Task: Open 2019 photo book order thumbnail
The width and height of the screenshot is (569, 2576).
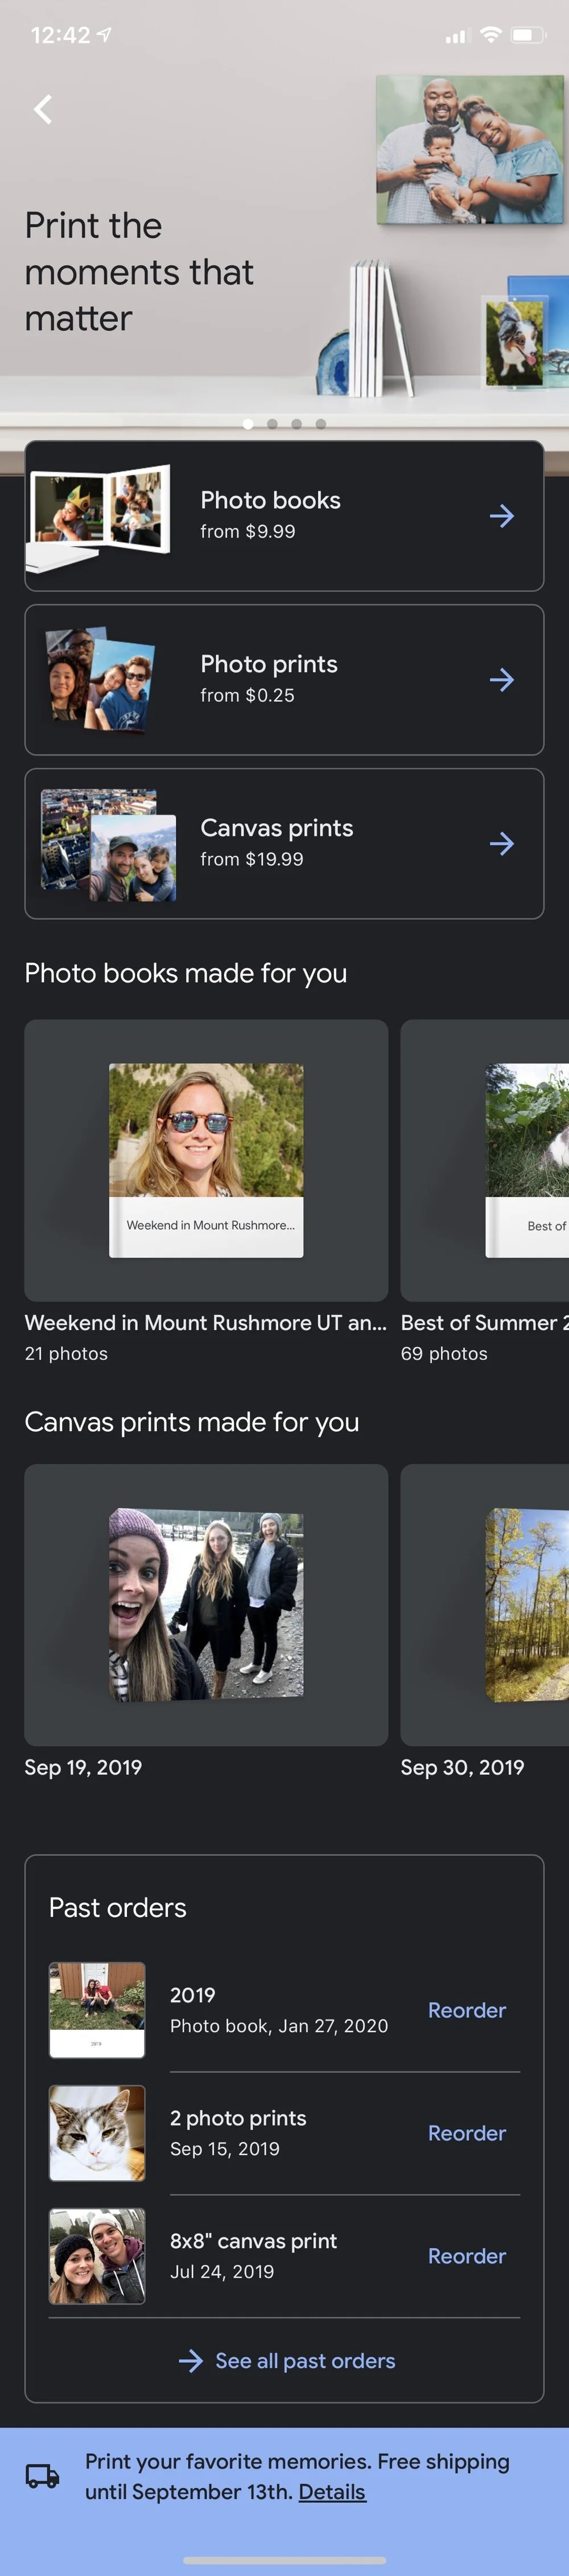Action: (97, 2010)
